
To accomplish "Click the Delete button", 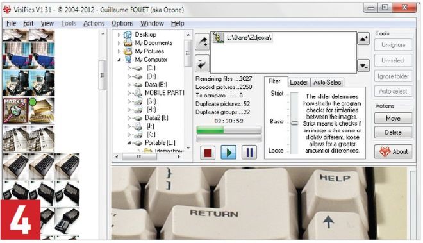I will pos(393,133).
